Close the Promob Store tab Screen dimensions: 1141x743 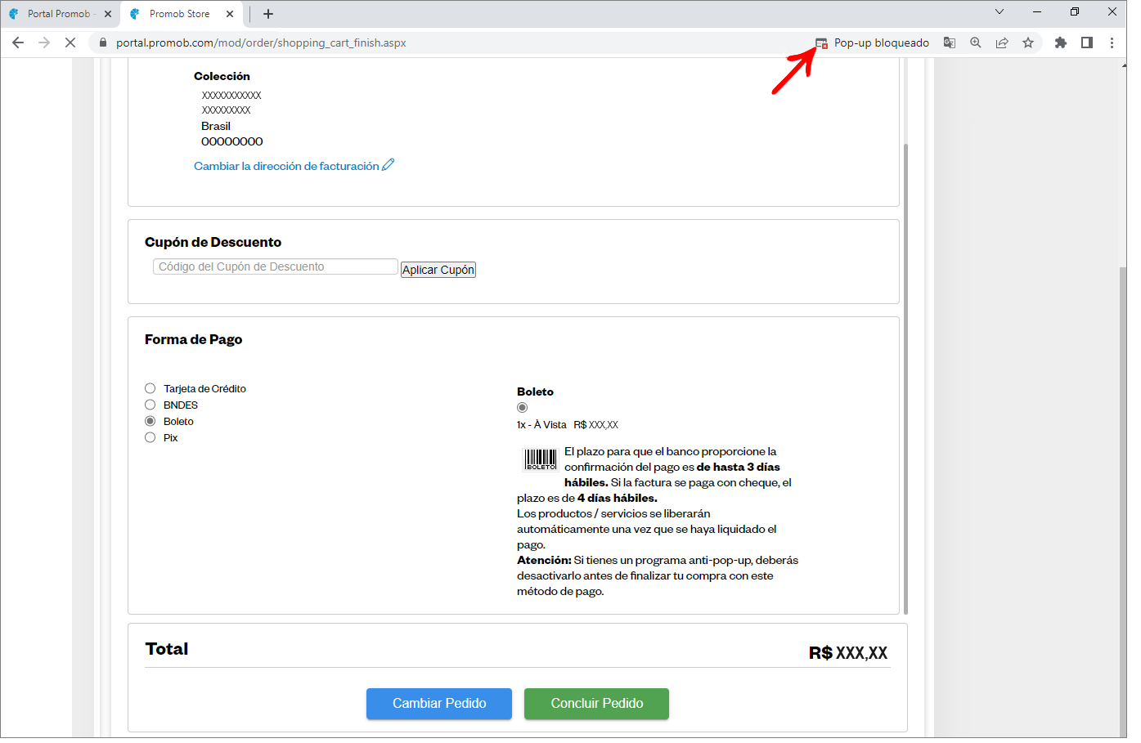[230, 14]
